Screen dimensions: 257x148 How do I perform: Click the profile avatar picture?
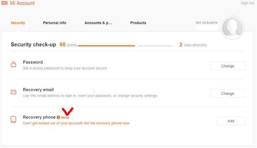point(232,28)
